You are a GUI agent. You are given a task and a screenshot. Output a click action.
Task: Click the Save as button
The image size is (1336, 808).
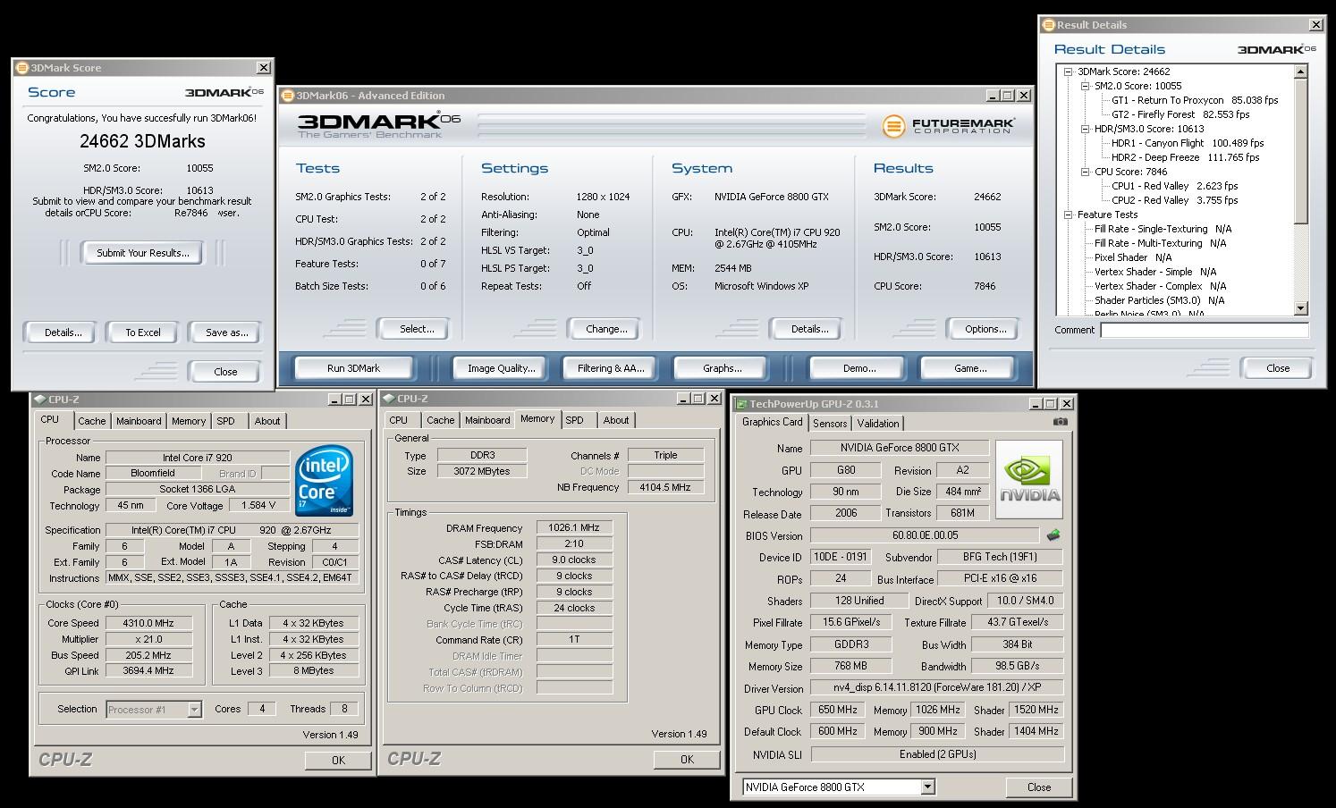pyautogui.click(x=226, y=332)
